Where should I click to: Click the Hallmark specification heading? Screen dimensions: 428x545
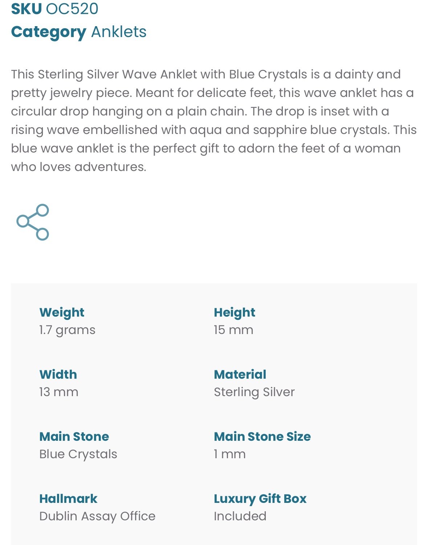tap(68, 499)
